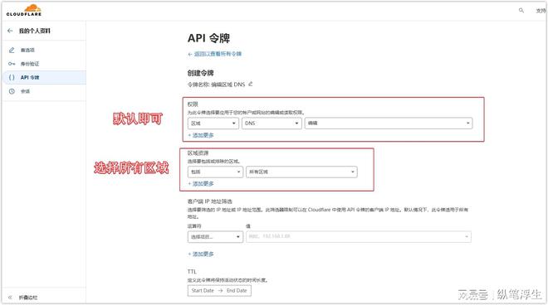548x305 pixels.
Task: Click 添加更多 under 区域资源 section
Action: [x=201, y=183]
